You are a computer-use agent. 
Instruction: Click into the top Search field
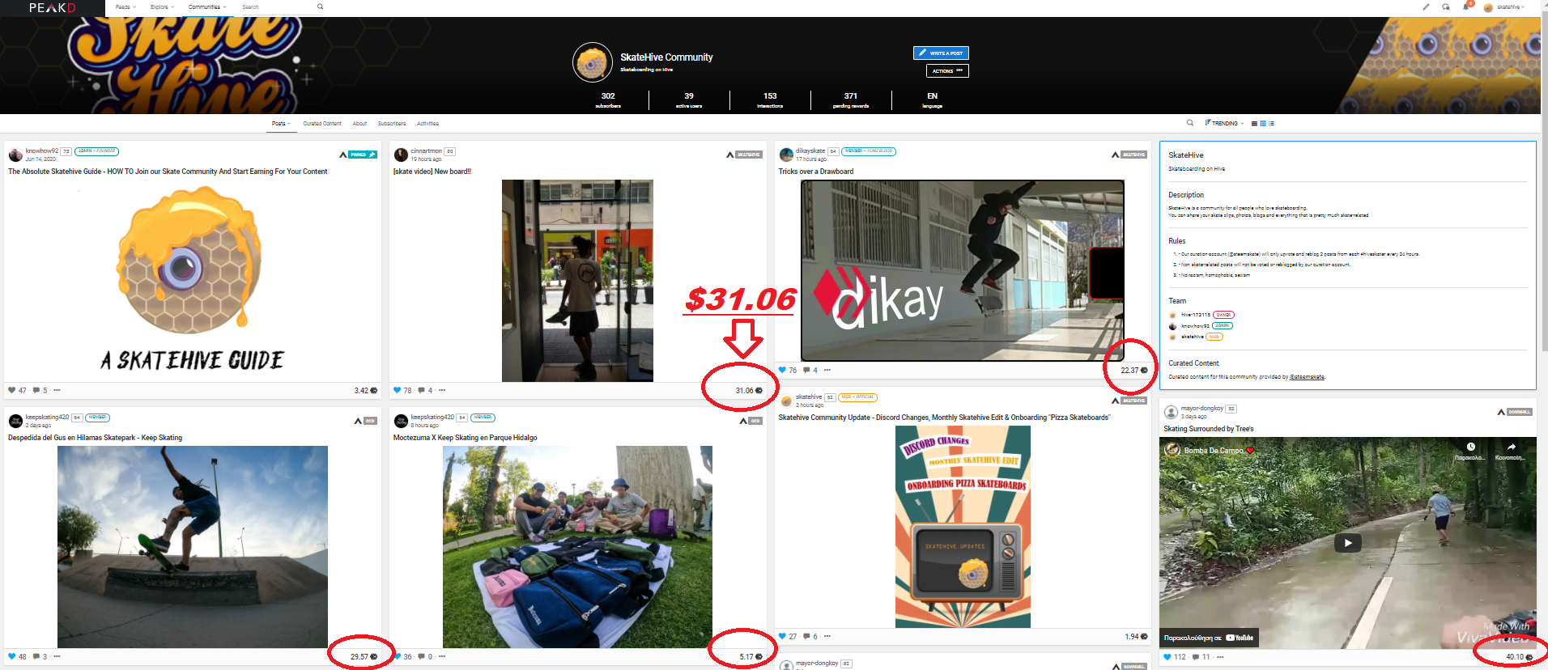278,6
